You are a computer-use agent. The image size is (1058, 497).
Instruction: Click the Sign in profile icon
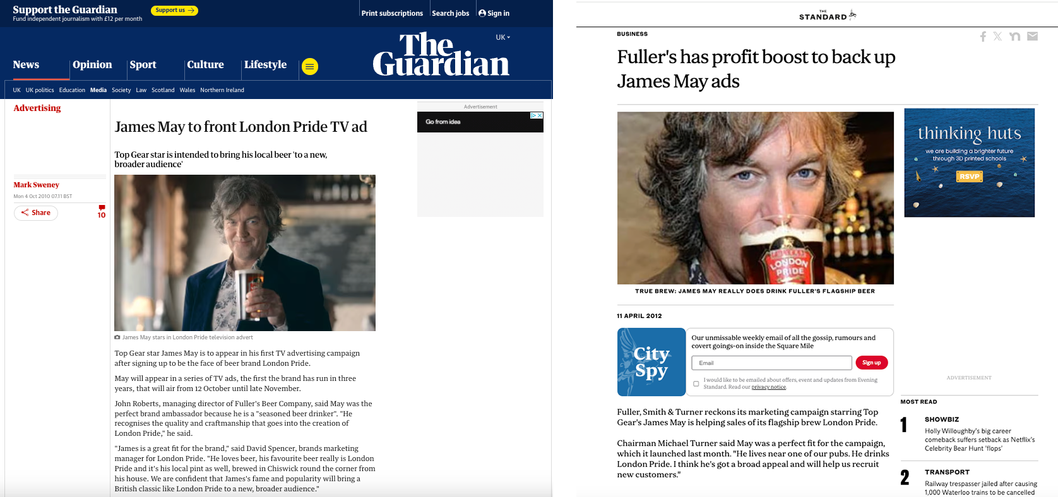[x=482, y=13]
